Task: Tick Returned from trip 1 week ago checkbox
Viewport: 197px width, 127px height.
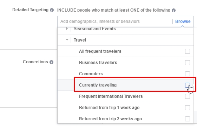Action: [188, 108]
